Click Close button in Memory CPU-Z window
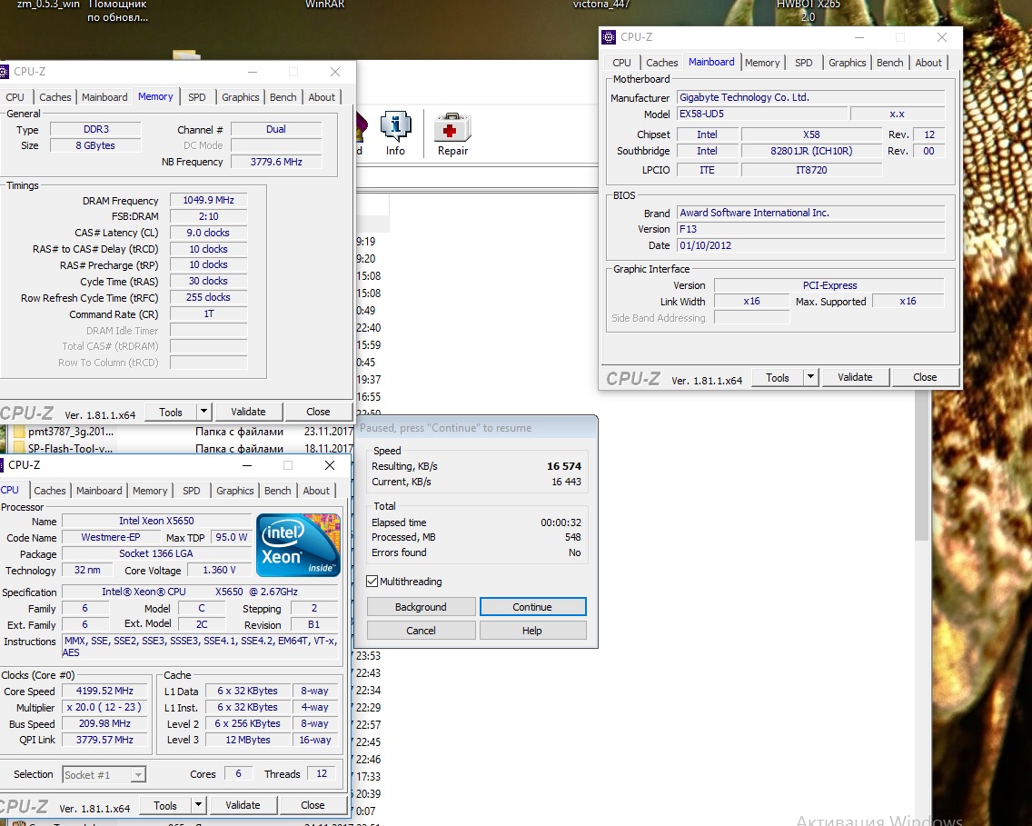 pos(318,412)
